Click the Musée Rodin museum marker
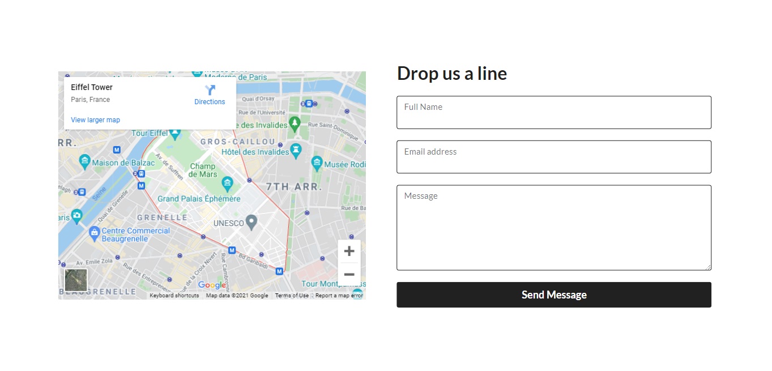 coord(317,164)
